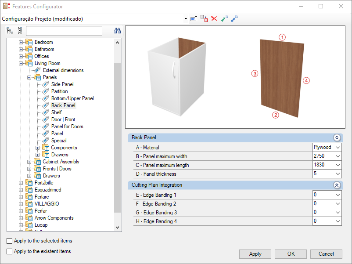
Task: Click the red X delete icon
Action: click(x=214, y=19)
